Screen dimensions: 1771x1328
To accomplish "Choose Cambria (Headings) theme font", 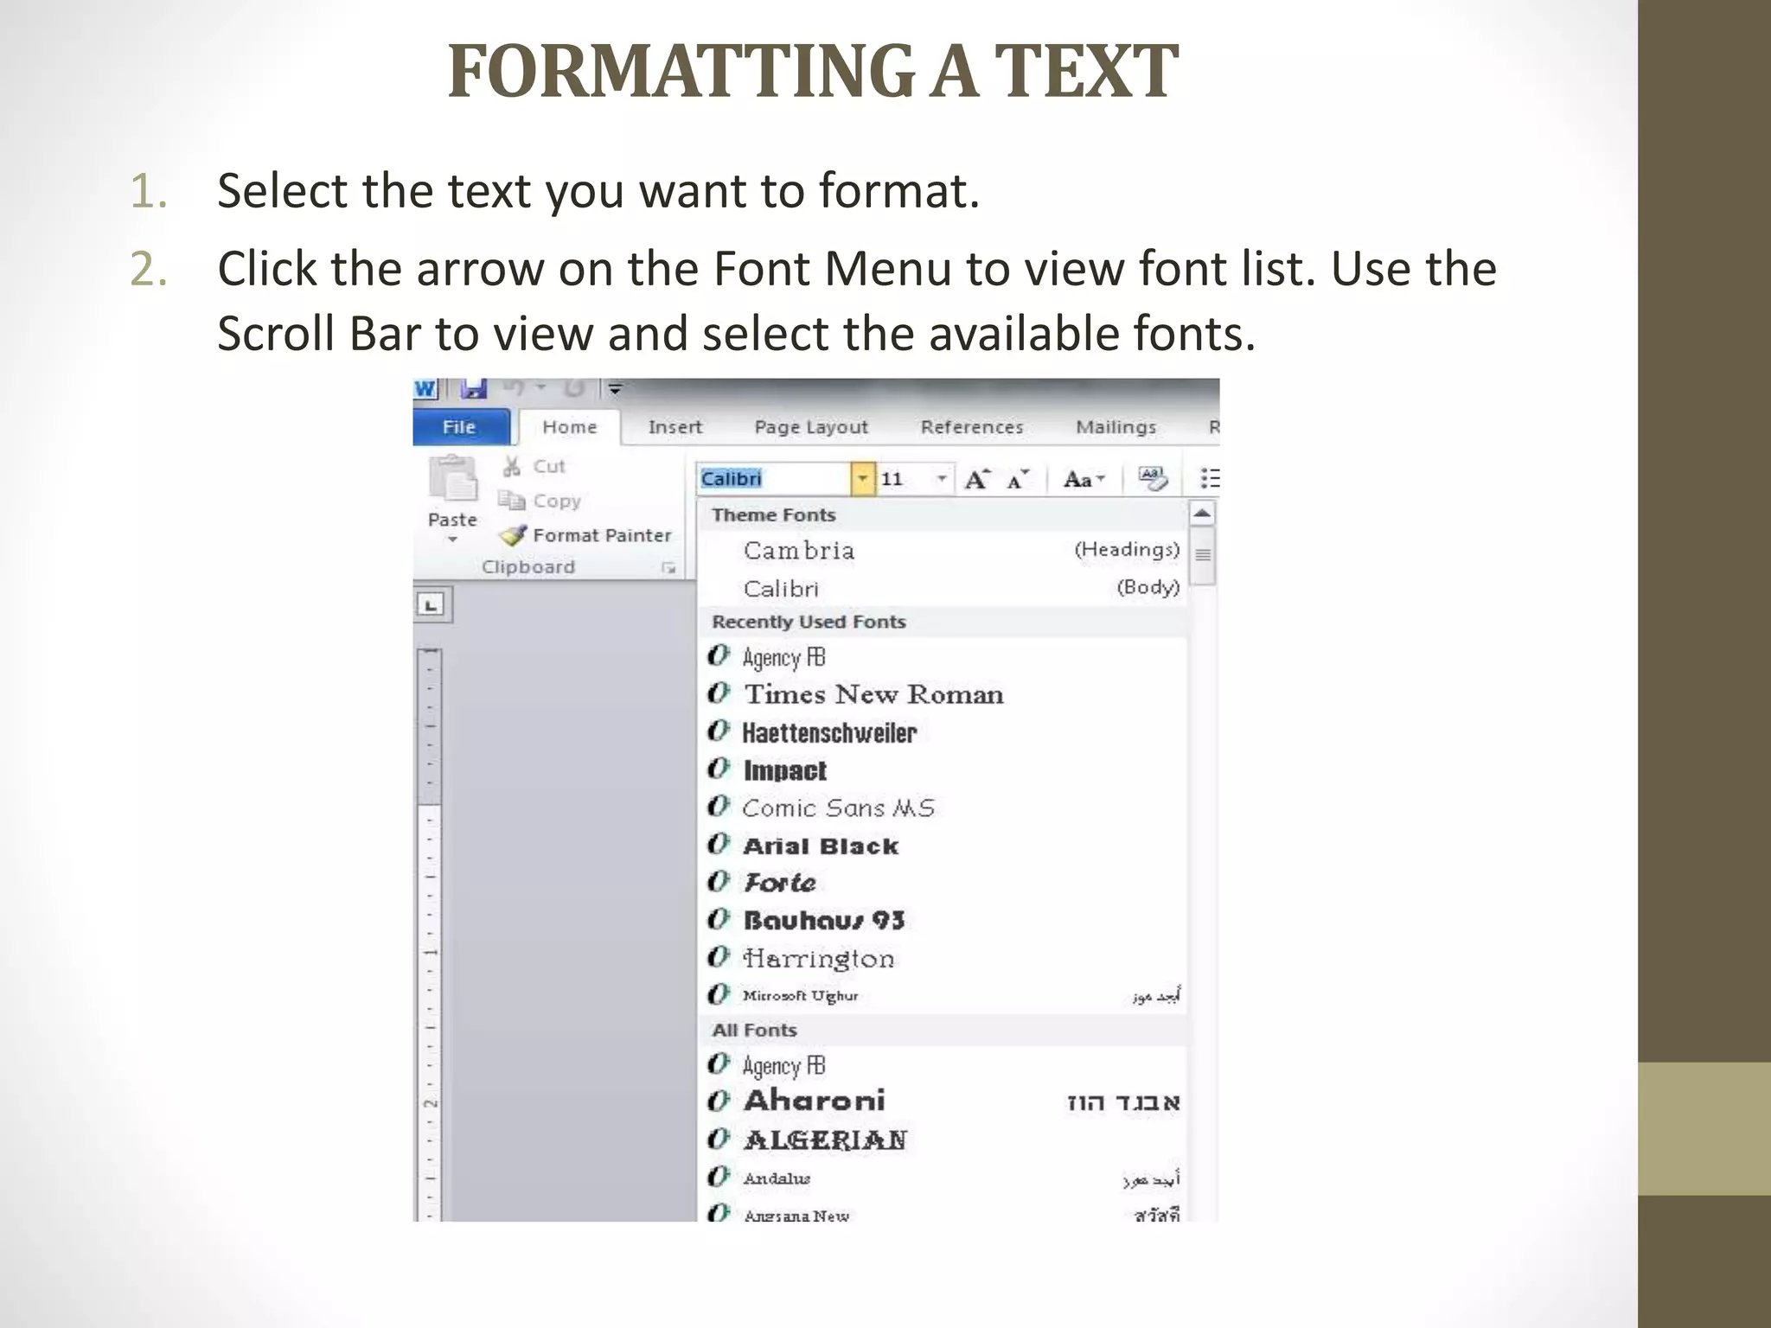I will [943, 550].
